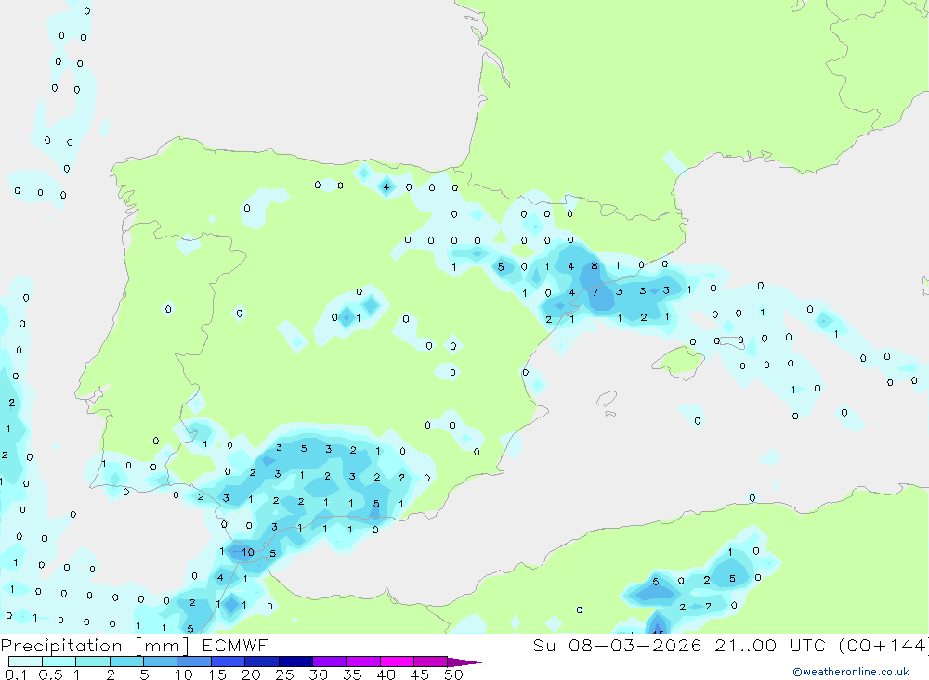Click the legend label 15

click(217, 674)
